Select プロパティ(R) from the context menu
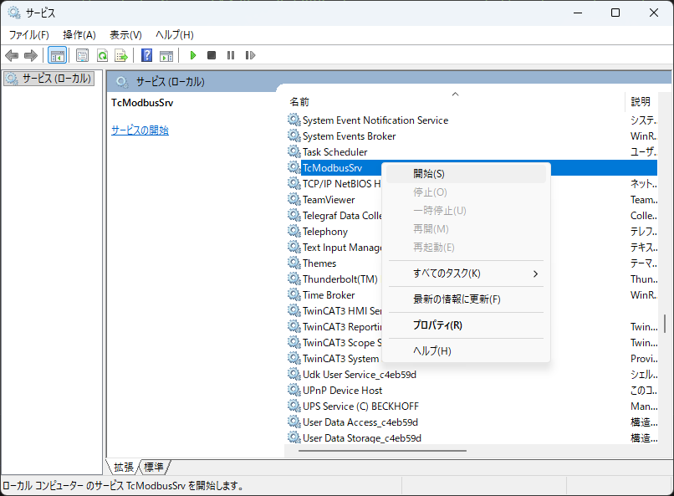The width and height of the screenshot is (674, 496). (437, 325)
